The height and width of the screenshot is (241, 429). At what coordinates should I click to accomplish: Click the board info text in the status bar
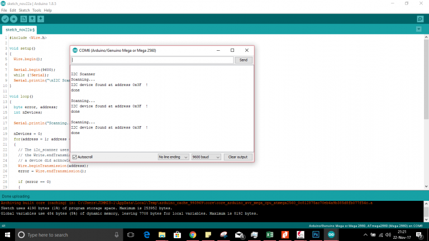coord(365,226)
